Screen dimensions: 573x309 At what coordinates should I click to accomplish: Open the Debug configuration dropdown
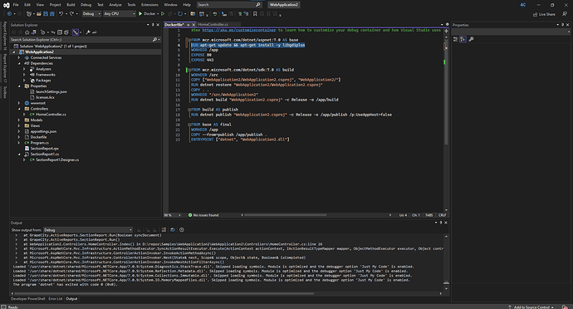click(x=91, y=14)
